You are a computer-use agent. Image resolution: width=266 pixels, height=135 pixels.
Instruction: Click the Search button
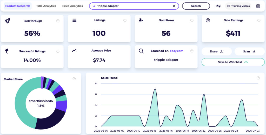(x=196, y=6)
